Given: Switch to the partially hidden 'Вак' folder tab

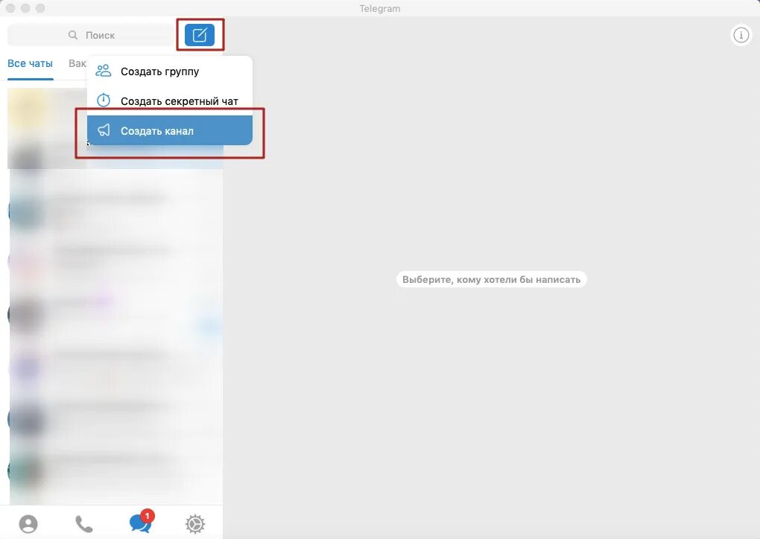Looking at the screenshot, I should (x=77, y=63).
